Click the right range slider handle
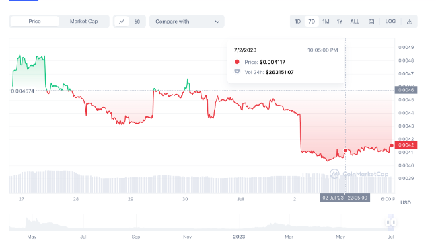The image size is (436, 250). coord(394,222)
